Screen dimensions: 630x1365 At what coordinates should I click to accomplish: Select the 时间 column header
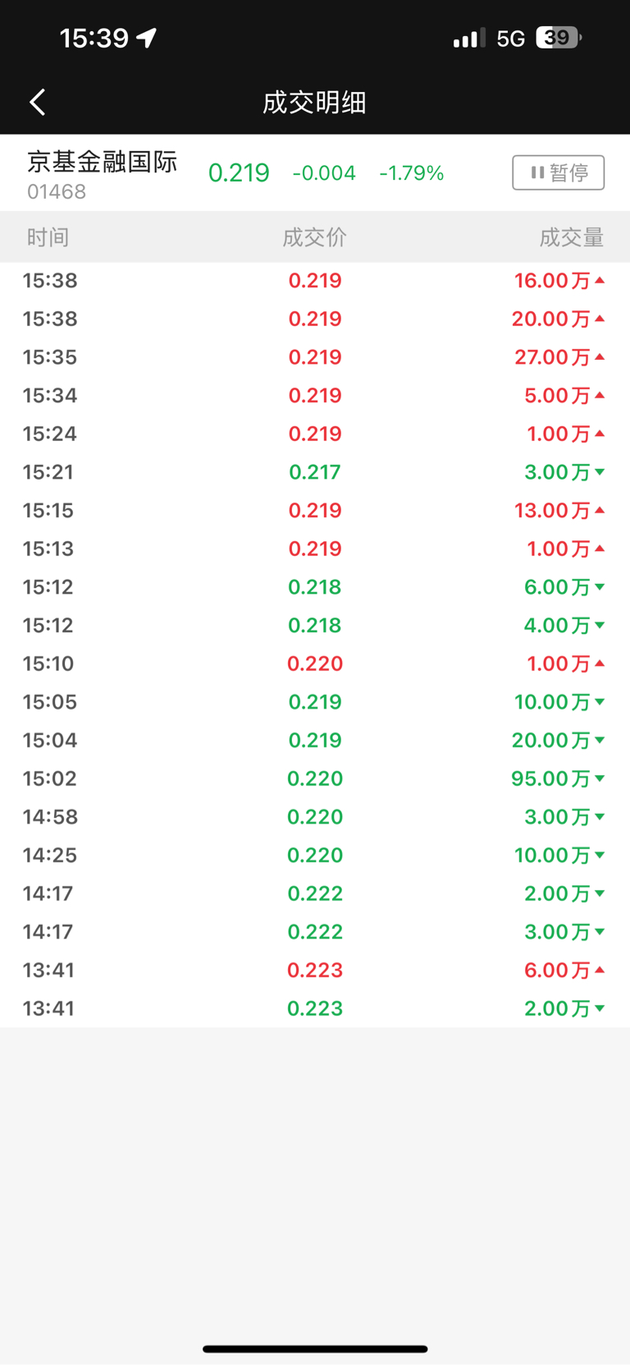tap(48, 237)
